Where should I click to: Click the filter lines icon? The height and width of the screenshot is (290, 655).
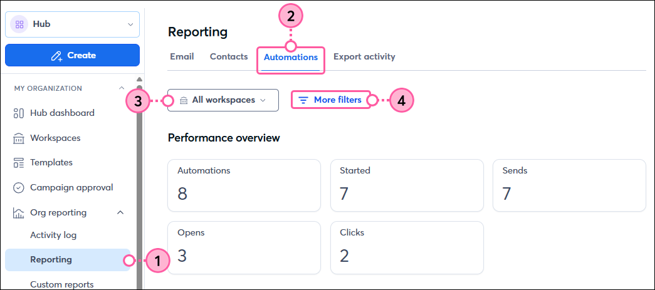point(304,100)
